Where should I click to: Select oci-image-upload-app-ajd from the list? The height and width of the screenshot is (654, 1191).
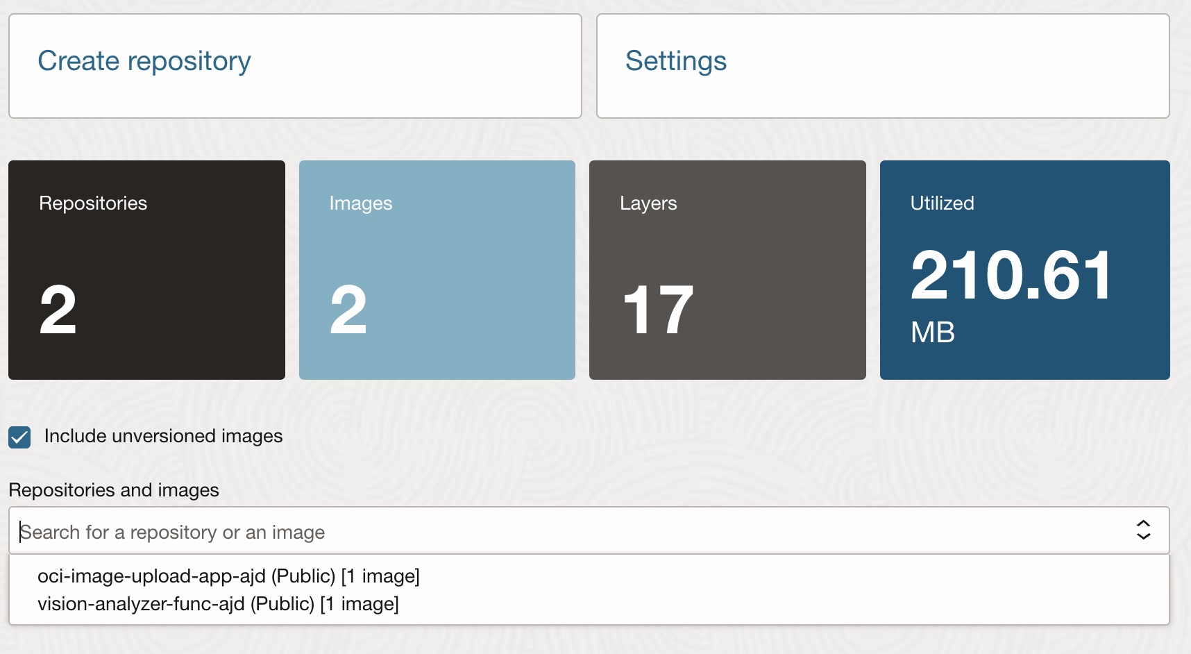click(151, 576)
